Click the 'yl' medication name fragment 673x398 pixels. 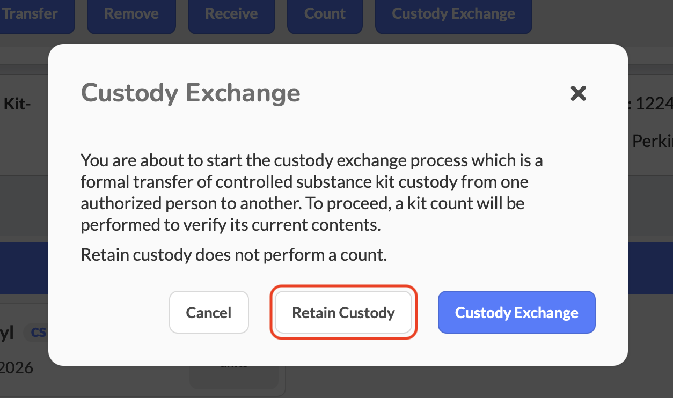pos(8,333)
